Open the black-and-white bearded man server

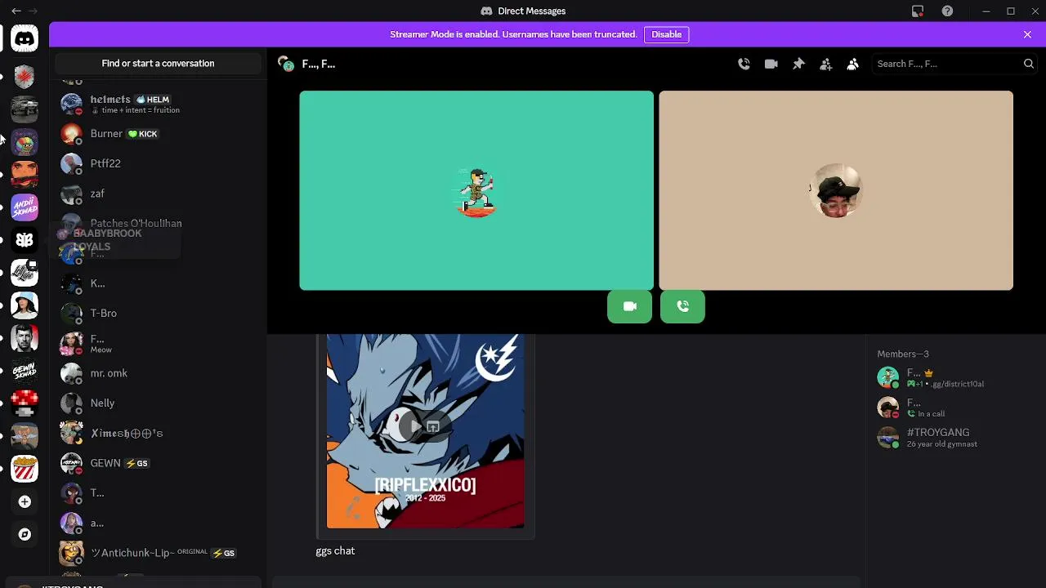25,338
